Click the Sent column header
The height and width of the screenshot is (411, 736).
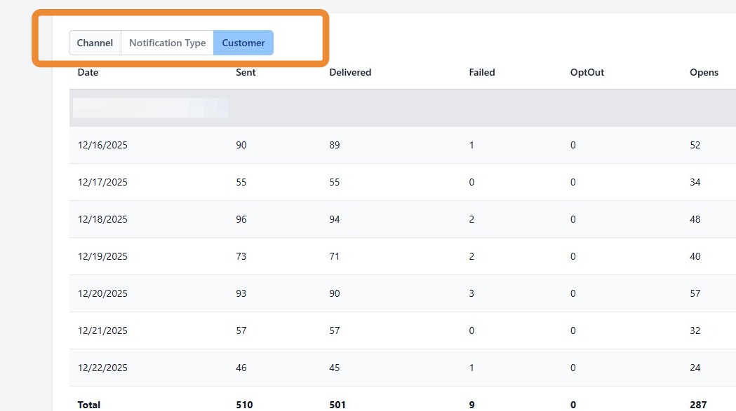point(246,72)
